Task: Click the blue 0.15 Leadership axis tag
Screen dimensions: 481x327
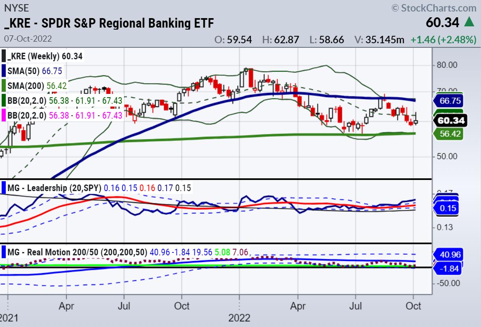Action: pos(448,208)
